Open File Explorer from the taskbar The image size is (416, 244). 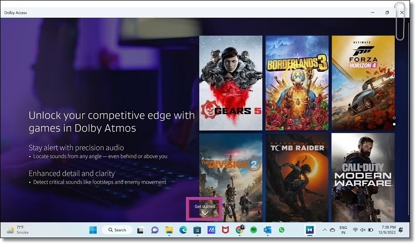tap(169, 230)
